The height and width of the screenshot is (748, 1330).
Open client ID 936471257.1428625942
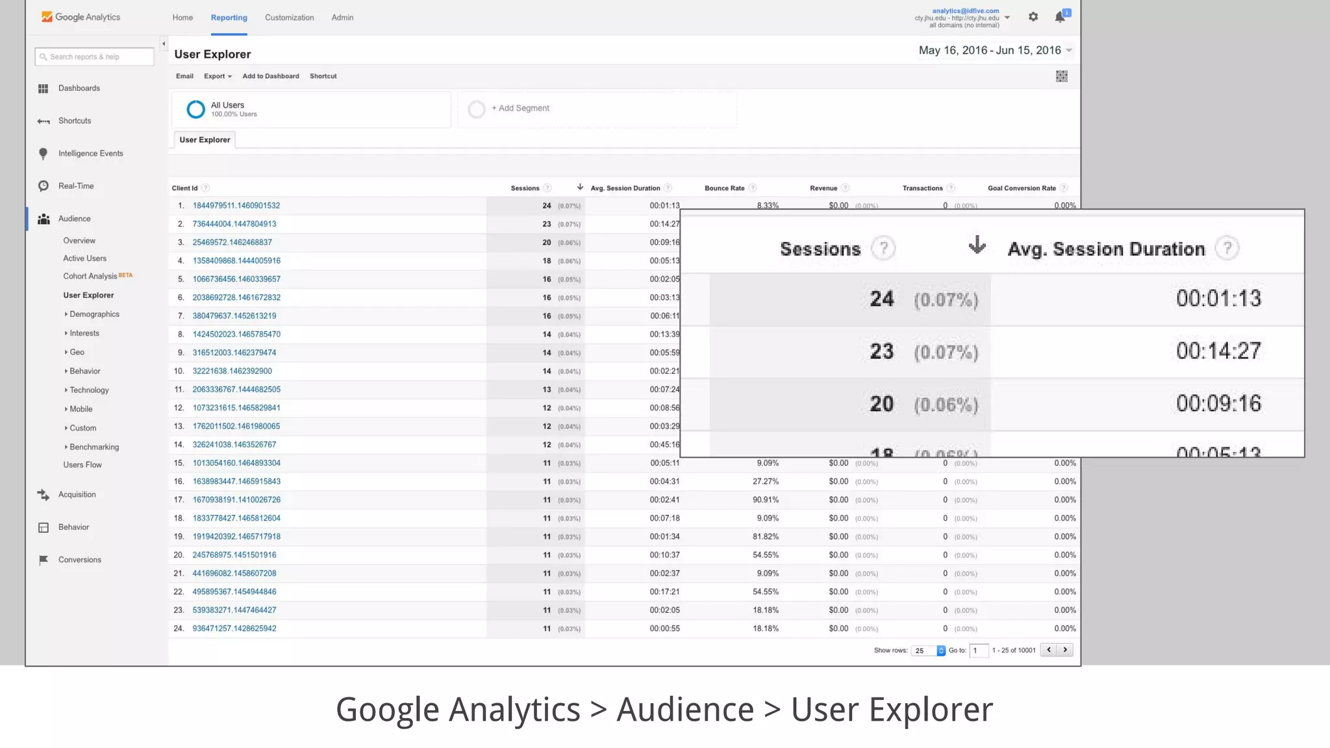point(234,629)
